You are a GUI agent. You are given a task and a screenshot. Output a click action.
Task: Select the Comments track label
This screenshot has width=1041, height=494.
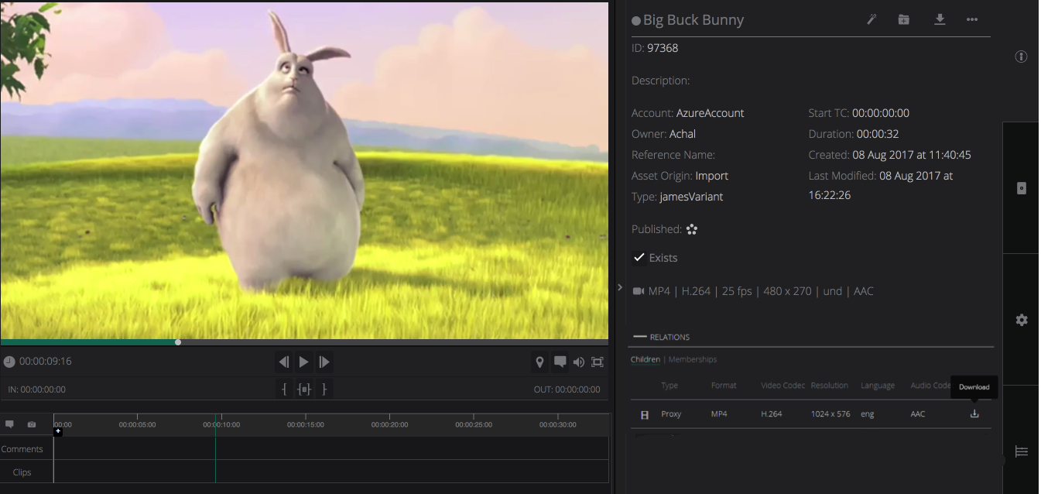[x=22, y=449]
